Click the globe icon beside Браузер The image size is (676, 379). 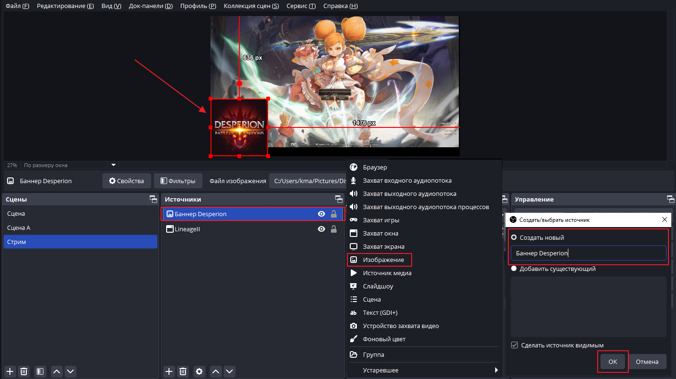click(x=354, y=167)
